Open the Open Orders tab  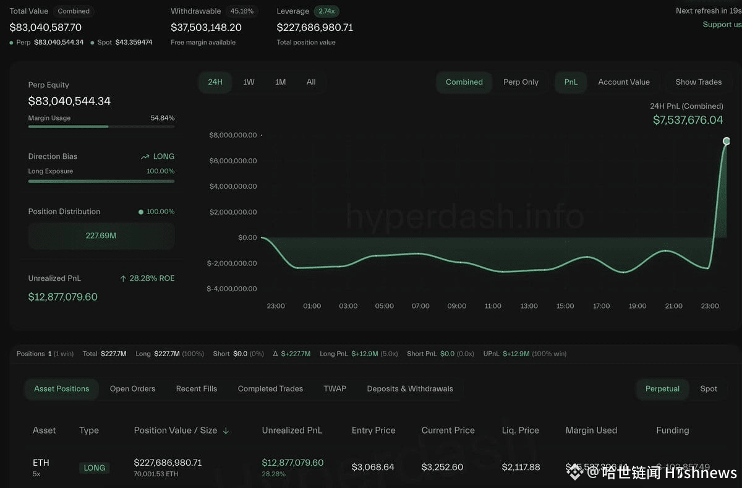[x=132, y=389]
